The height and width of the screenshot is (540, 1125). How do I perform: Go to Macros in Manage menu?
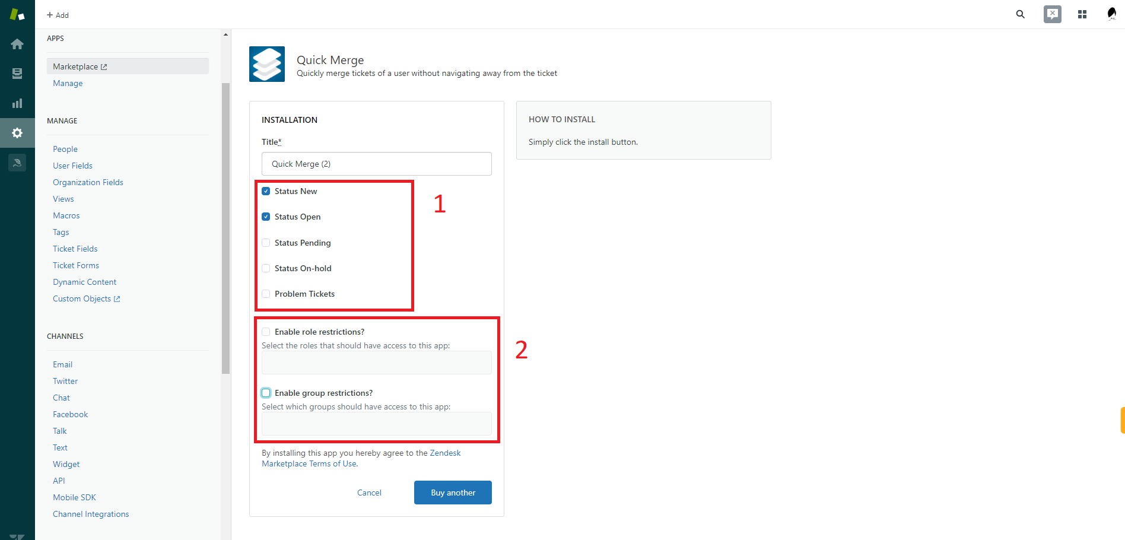[x=66, y=215]
